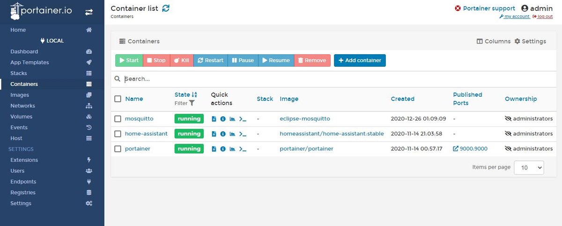Click the Events history icon in sidebar
Image resolution: width=562 pixels, height=226 pixels.
click(x=89, y=127)
